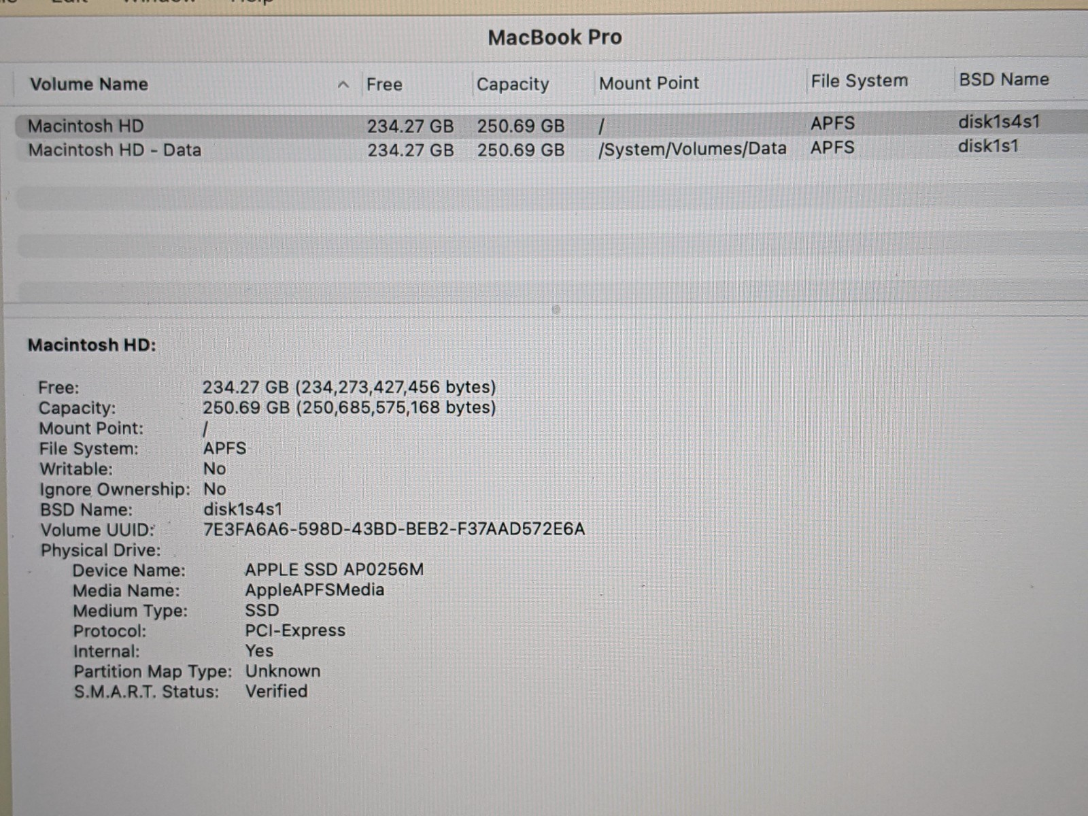This screenshot has width=1088, height=816.
Task: Click the disk1s4s1 cell in the BSD Name column
Action: [x=999, y=122]
